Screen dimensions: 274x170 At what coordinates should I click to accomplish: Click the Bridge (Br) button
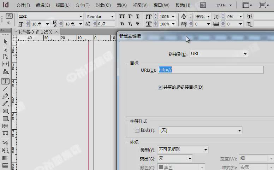(x=203, y=5)
